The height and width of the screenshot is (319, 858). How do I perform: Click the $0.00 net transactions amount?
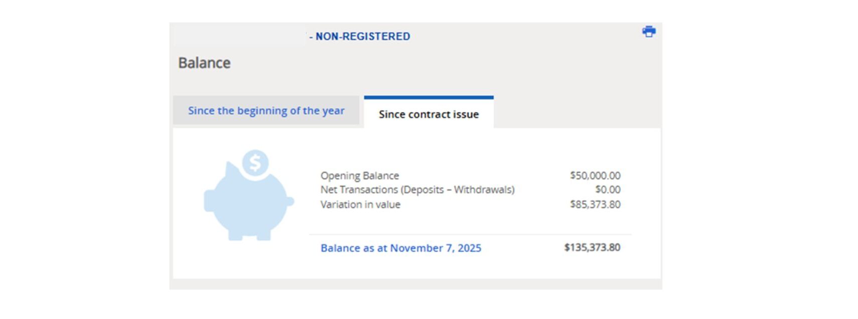(608, 190)
